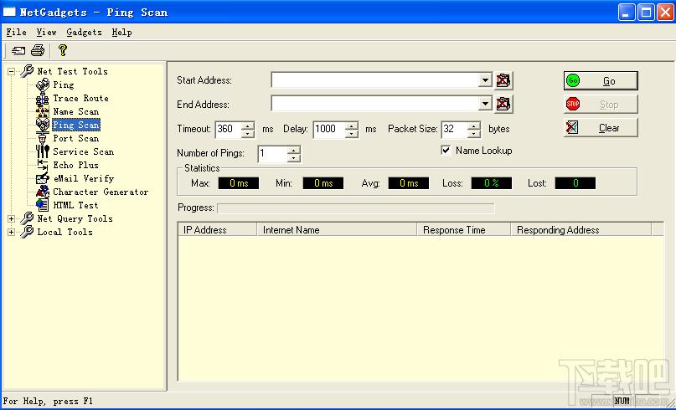The width and height of the screenshot is (676, 410).
Task: Increase the Delay spinner value
Action: [x=352, y=126]
